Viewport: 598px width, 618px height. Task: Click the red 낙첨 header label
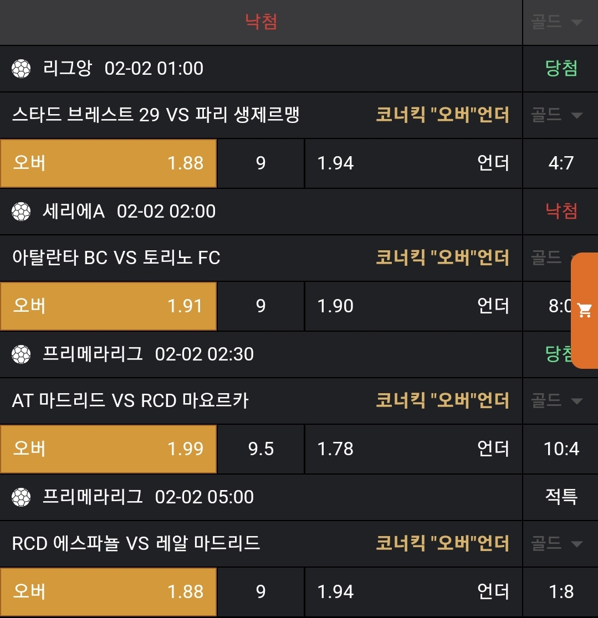coord(261,22)
